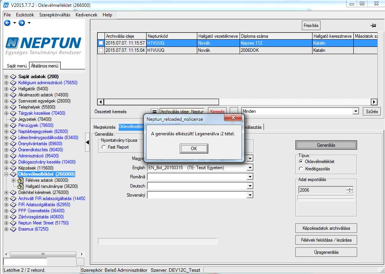Viewport: 385px width, 274px height.
Task: Click the menu tree horizontal scrollbar thumb
Action: click(x=43, y=255)
